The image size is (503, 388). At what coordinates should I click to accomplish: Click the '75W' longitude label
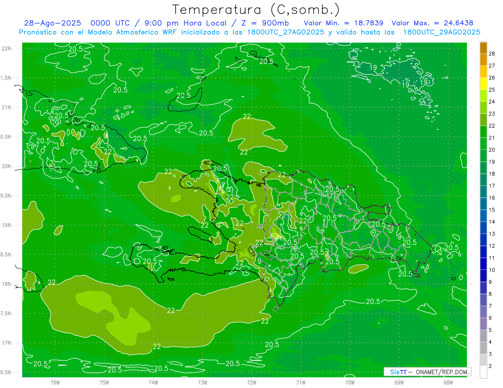point(104,382)
